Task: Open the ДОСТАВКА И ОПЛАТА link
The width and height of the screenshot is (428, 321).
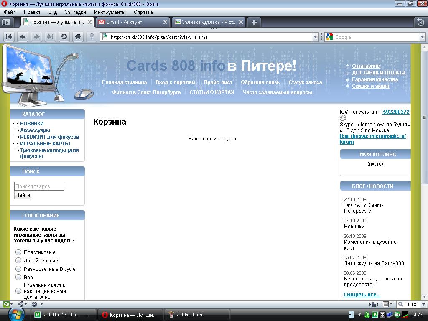Action: tap(379, 73)
